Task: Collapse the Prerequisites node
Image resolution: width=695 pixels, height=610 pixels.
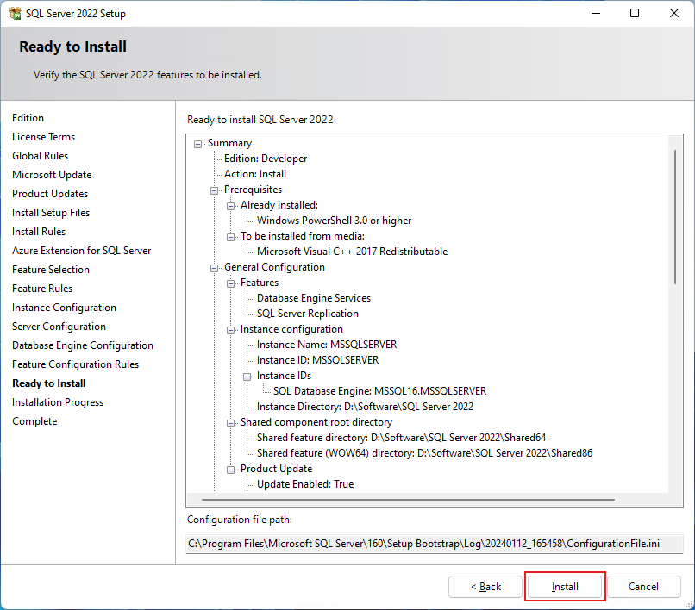Action: 214,190
